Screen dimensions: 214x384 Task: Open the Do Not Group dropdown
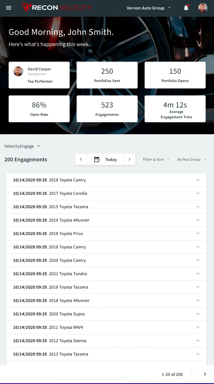click(192, 159)
